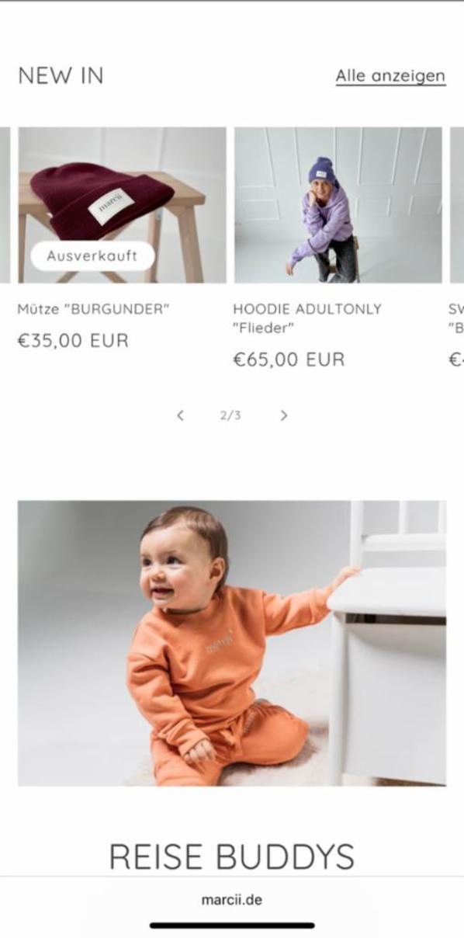Viewport: 464px width, 938px height.
Task: Tap the 2/3 slide counter
Action: tap(230, 415)
